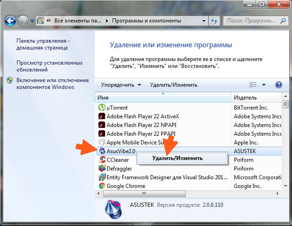Expand the hidden breadcrumb chevron «
Image resolution: width=292 pixels, height=226 pixels.
coord(49,21)
